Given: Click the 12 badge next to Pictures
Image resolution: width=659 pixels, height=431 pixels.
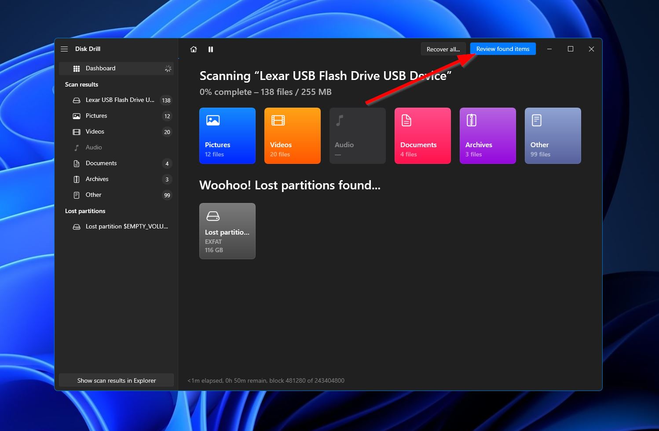Looking at the screenshot, I should tap(167, 116).
